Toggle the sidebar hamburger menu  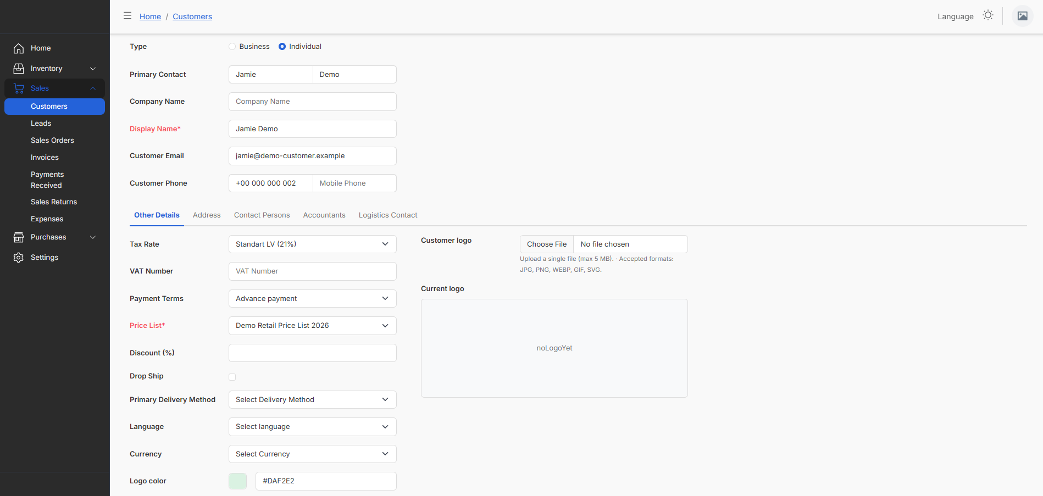pos(127,16)
